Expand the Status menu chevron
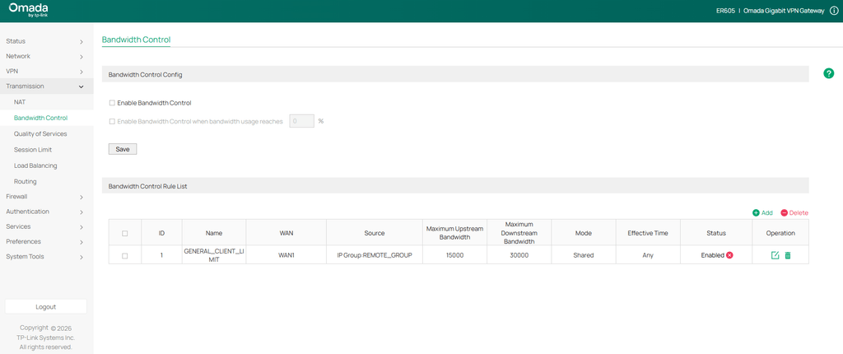This screenshot has width=843, height=354. (82, 41)
